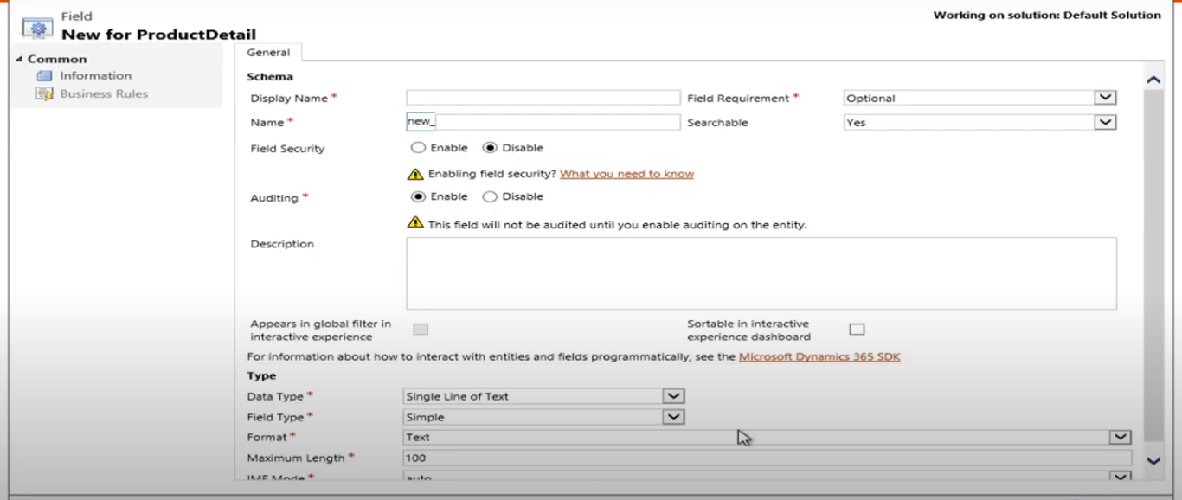Click the field security warning triangle icon
The height and width of the screenshot is (500, 1182).
pyautogui.click(x=414, y=173)
